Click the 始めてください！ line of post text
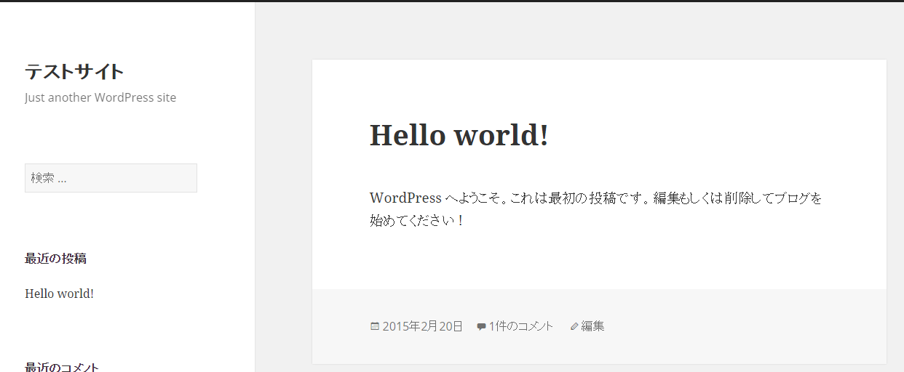904x372 pixels. (x=416, y=220)
